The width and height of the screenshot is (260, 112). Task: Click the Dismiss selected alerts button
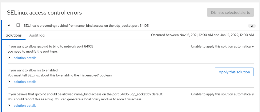point(230,12)
